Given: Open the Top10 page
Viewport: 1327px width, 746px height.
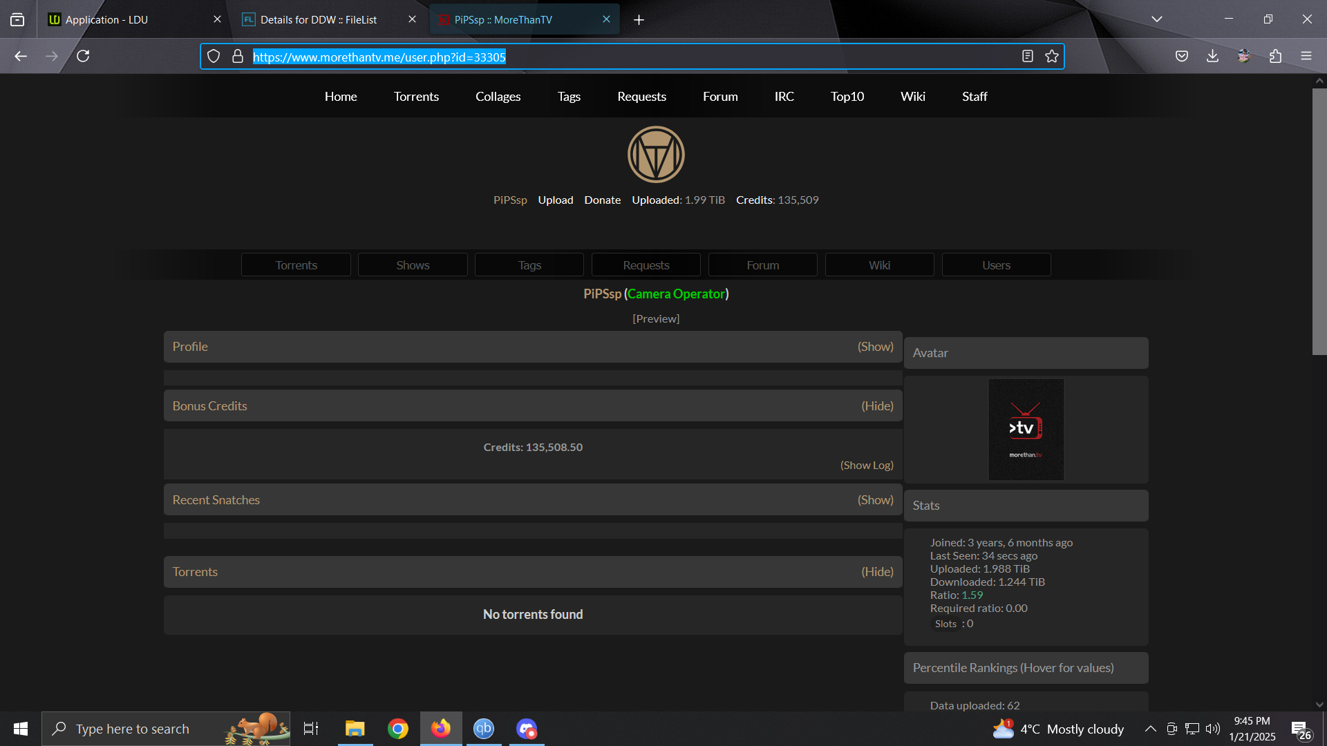Looking at the screenshot, I should (x=847, y=97).
